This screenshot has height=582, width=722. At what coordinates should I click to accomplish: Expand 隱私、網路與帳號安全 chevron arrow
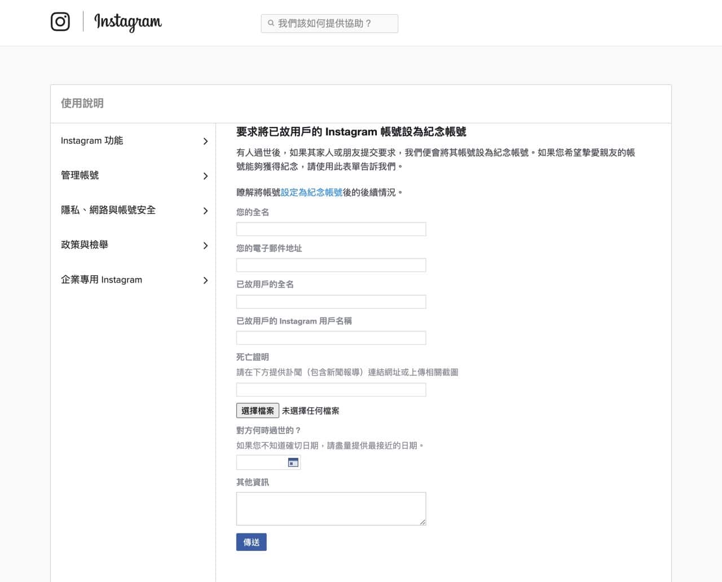point(205,211)
